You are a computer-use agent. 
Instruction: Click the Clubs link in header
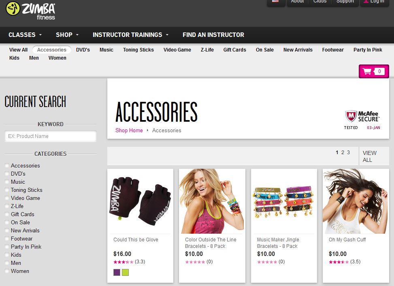pos(320,1)
